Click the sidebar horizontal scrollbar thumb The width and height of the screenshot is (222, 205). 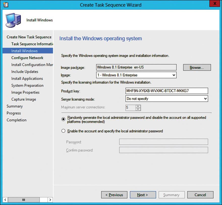(24, 200)
